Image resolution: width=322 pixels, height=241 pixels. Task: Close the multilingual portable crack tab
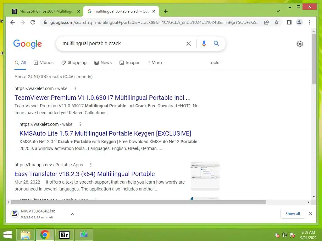coord(153,11)
